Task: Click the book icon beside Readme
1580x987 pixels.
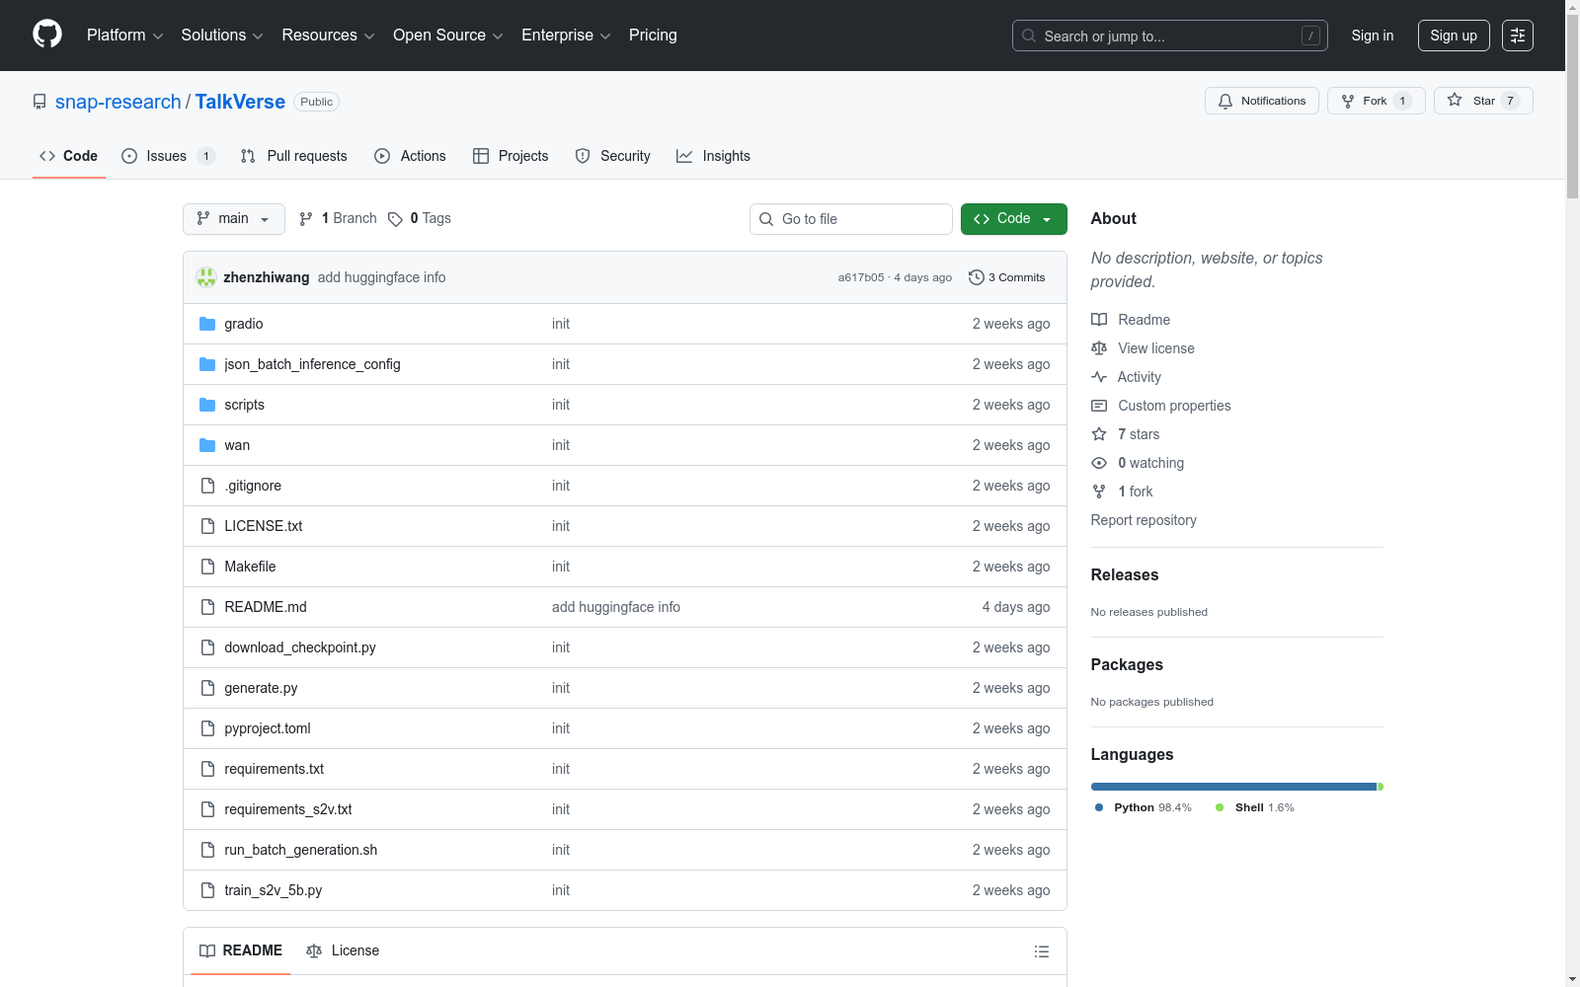Action: click(x=1099, y=320)
